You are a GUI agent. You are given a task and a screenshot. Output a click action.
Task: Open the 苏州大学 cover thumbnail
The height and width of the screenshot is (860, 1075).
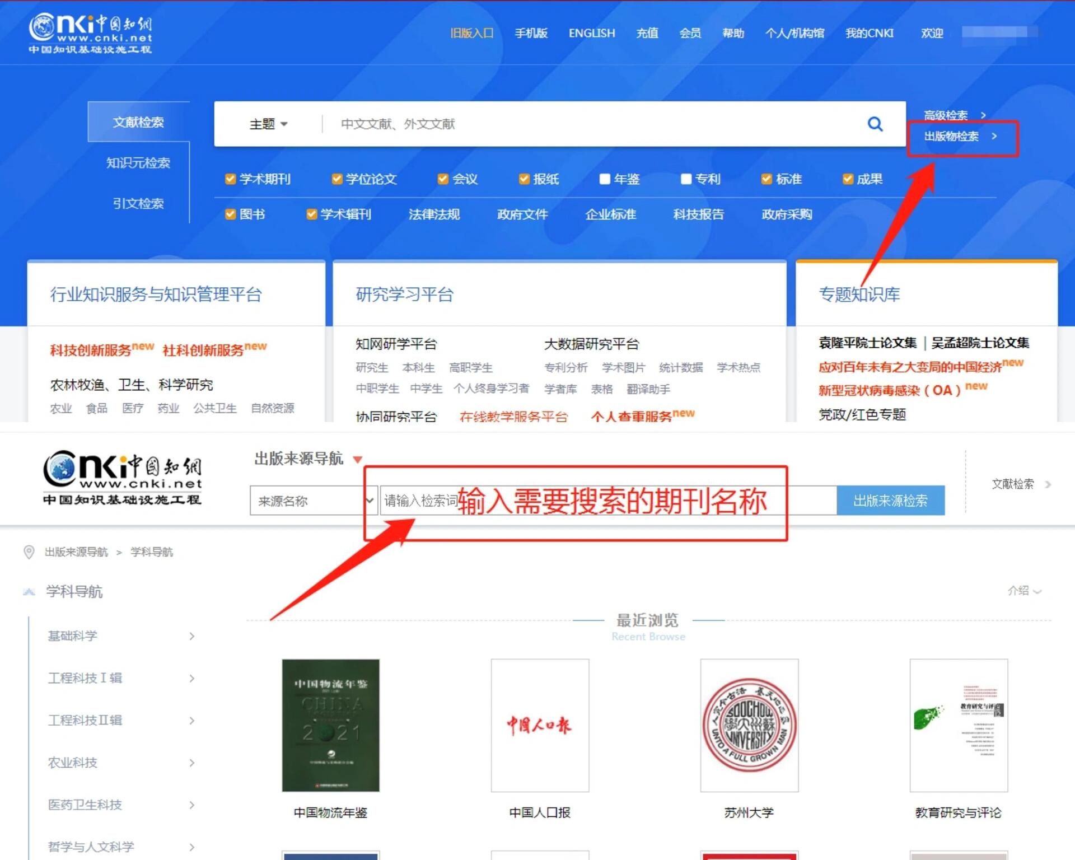[749, 725]
